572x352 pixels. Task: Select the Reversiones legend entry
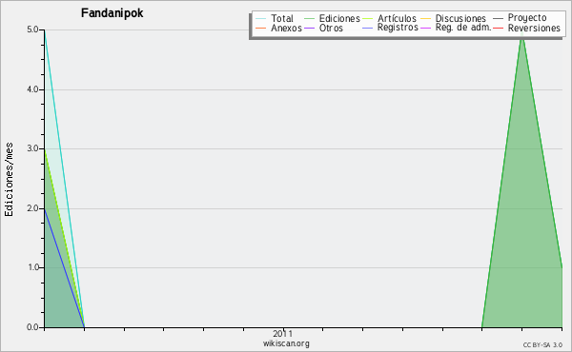click(534, 28)
